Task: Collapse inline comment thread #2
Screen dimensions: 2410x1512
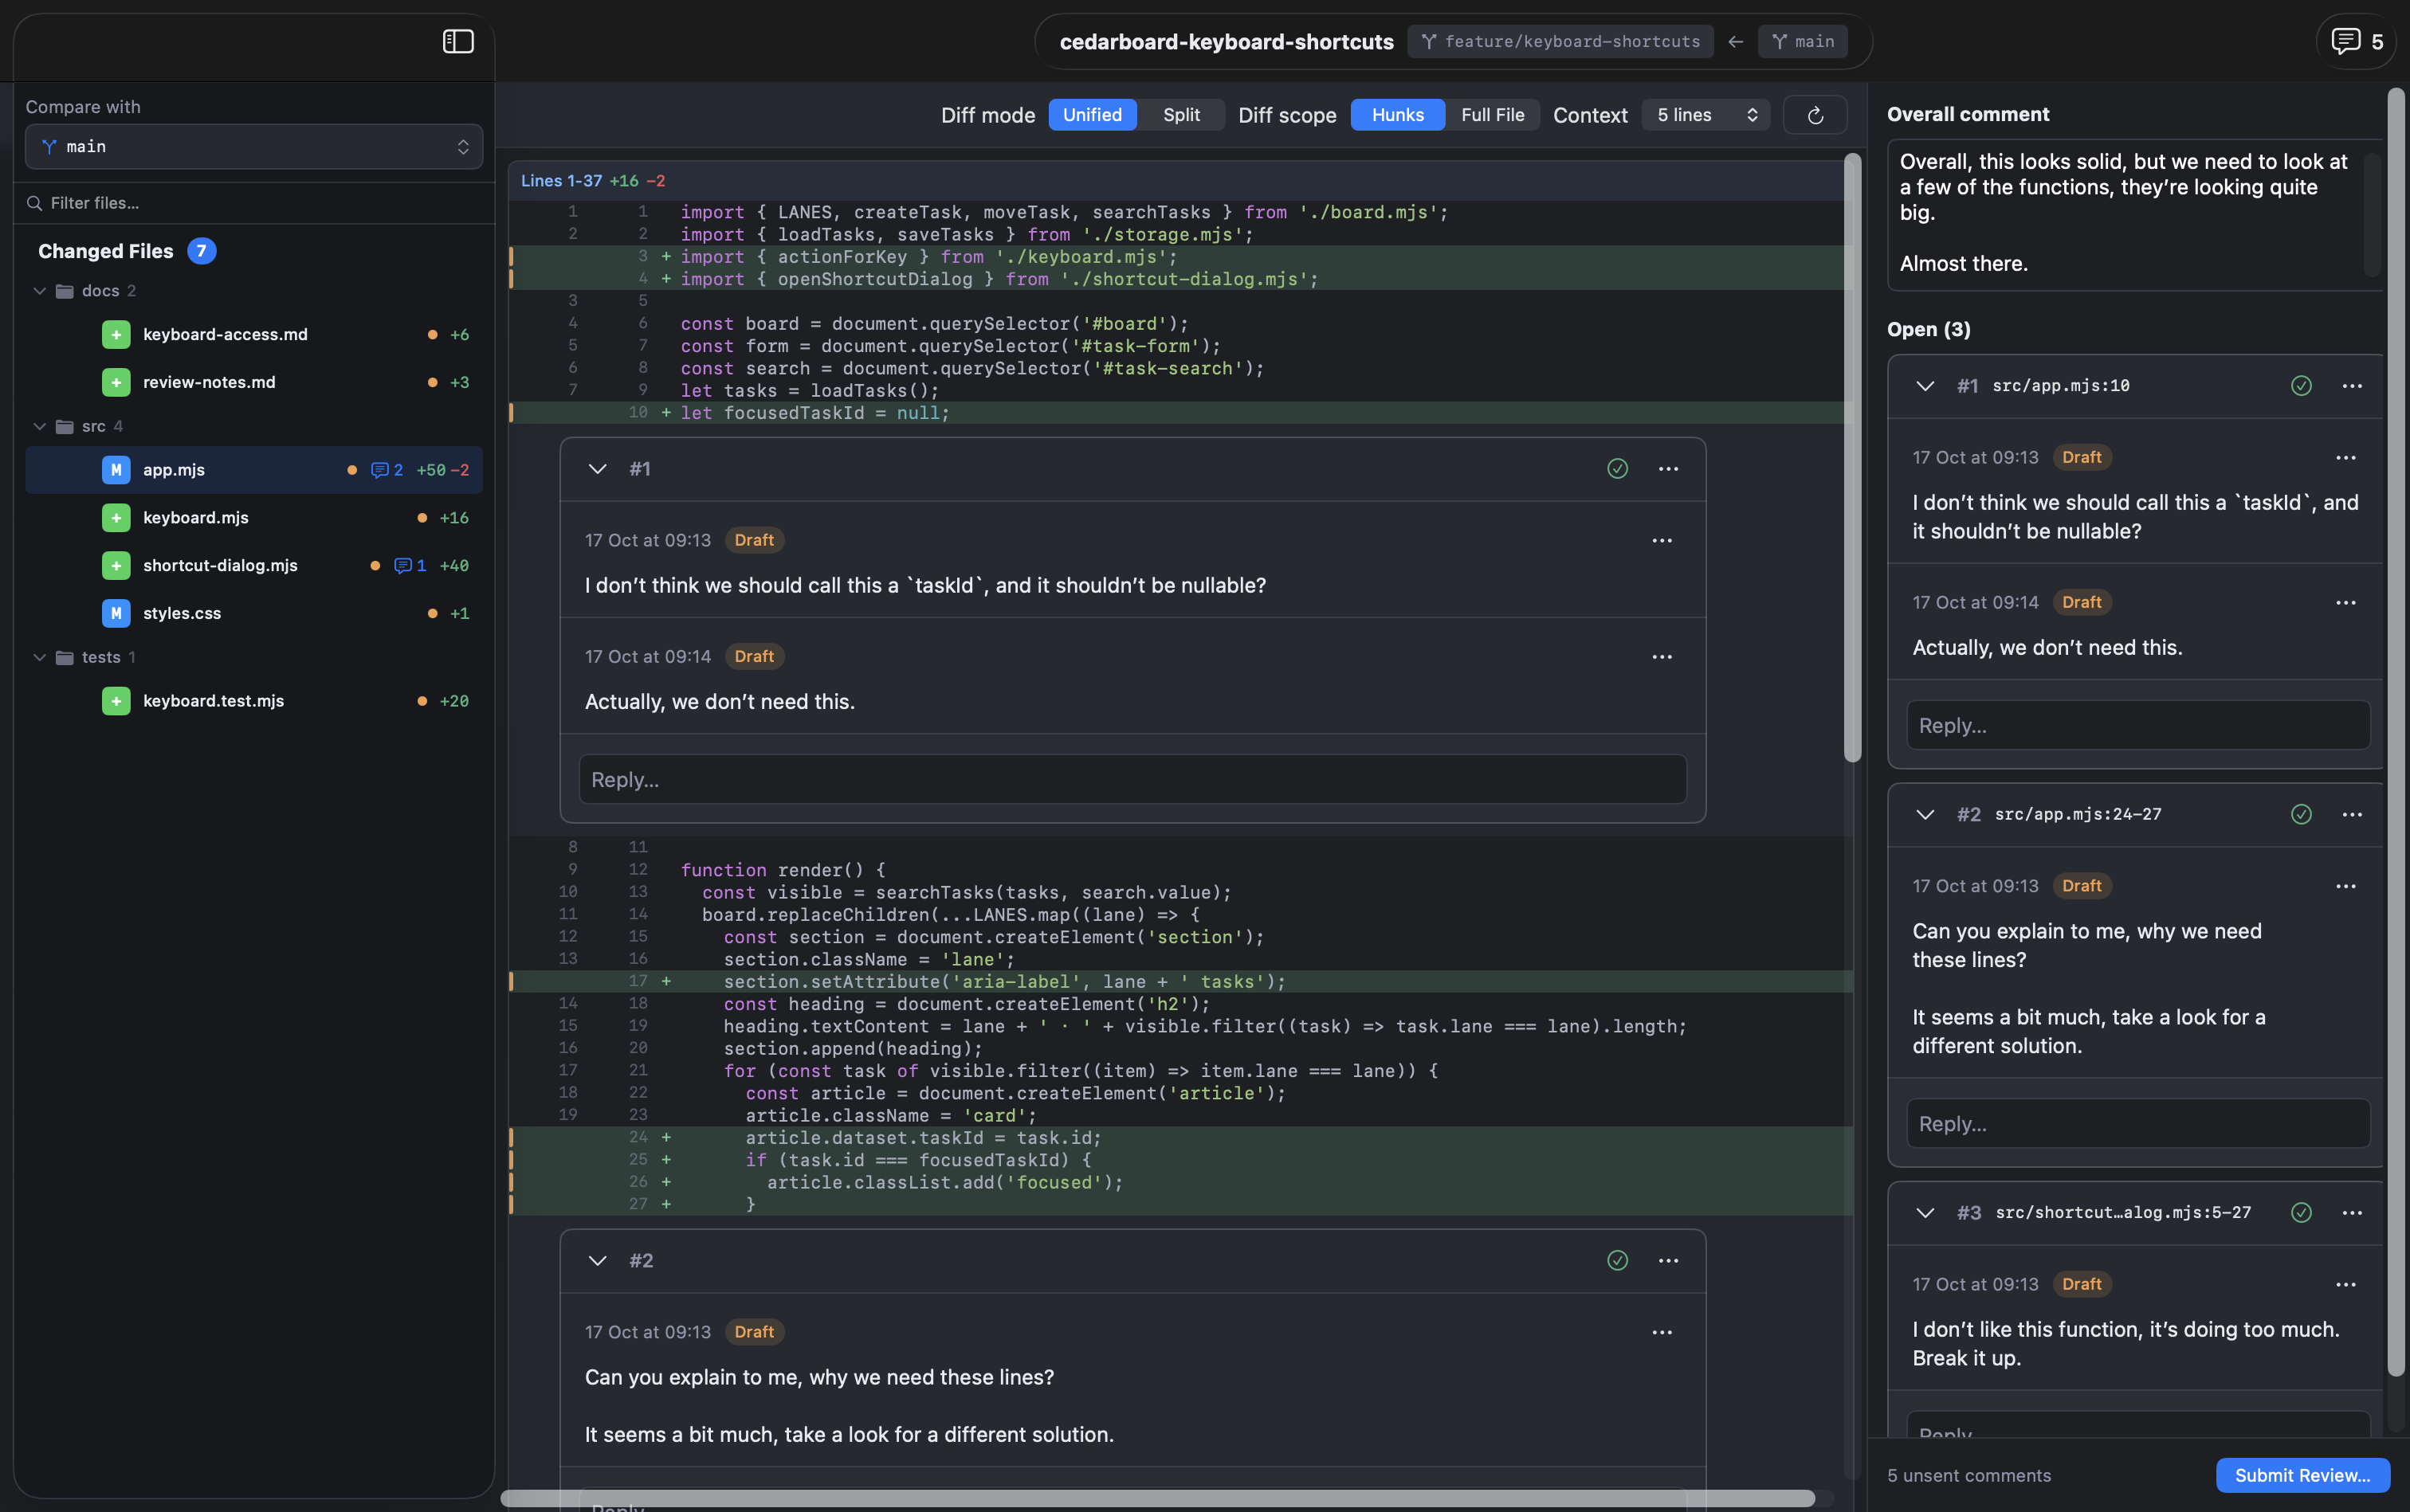Action: 597,1261
